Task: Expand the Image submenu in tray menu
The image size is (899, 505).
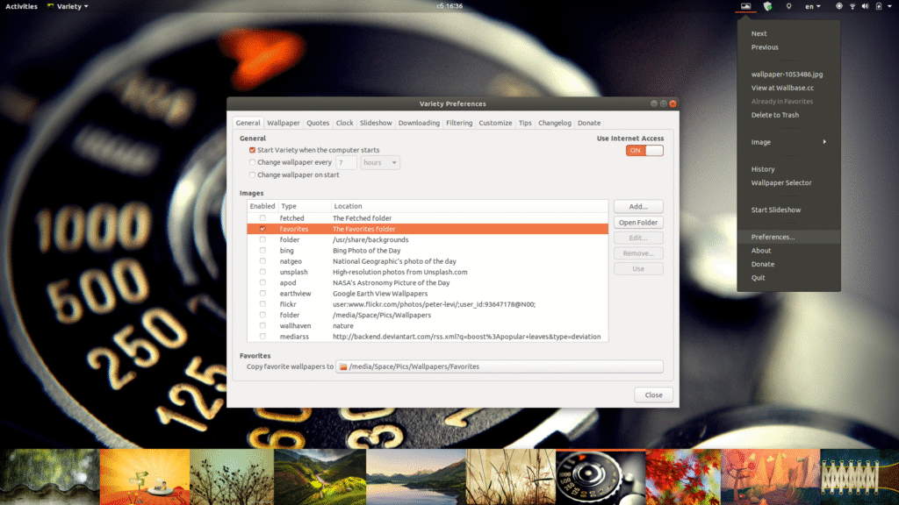Action: tap(788, 142)
